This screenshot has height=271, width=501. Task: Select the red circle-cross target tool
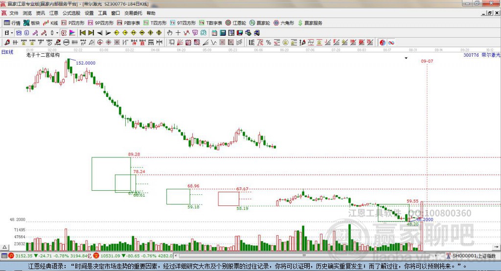pos(100,42)
